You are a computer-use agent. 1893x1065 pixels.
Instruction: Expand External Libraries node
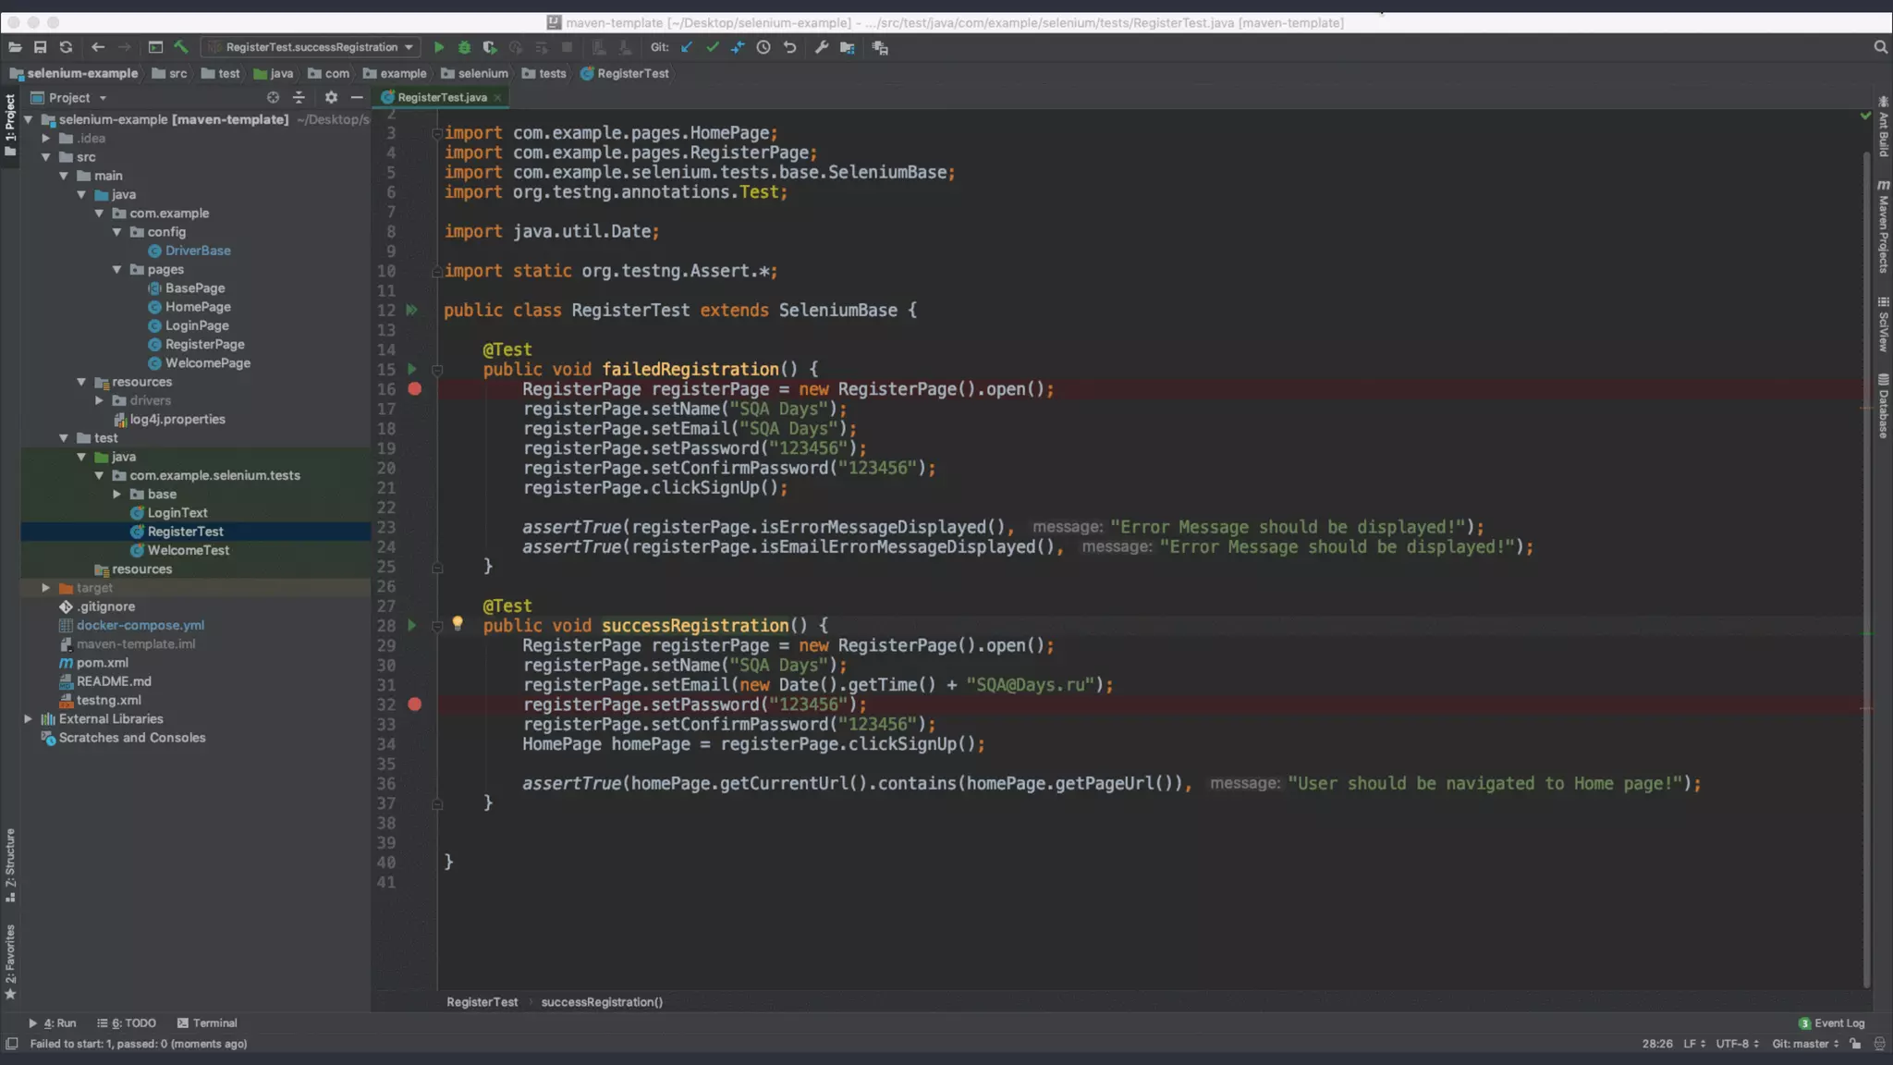coord(28,718)
